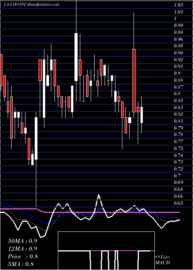Select the 0.65 price axis label
Image resolution: width=193 pixels, height=270 pixels.
coord(178,203)
